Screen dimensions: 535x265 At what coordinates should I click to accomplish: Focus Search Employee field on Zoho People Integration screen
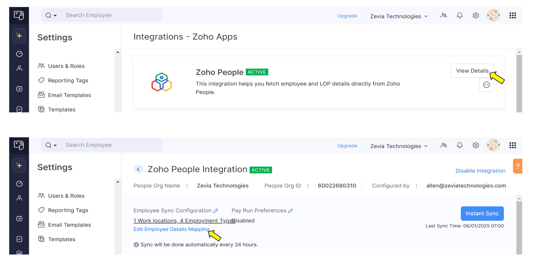111,145
